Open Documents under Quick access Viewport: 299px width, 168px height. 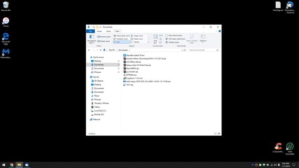pos(99,69)
